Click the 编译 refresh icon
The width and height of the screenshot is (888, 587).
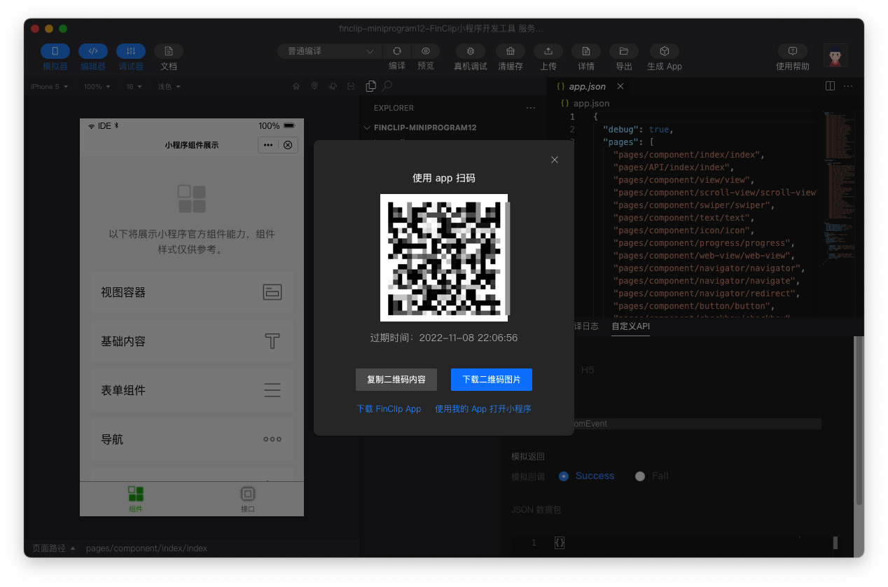pos(397,51)
